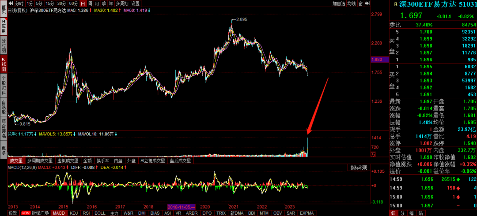Switch to 季 quarterly period
This screenshot has height=216, width=477.
[104, 4]
